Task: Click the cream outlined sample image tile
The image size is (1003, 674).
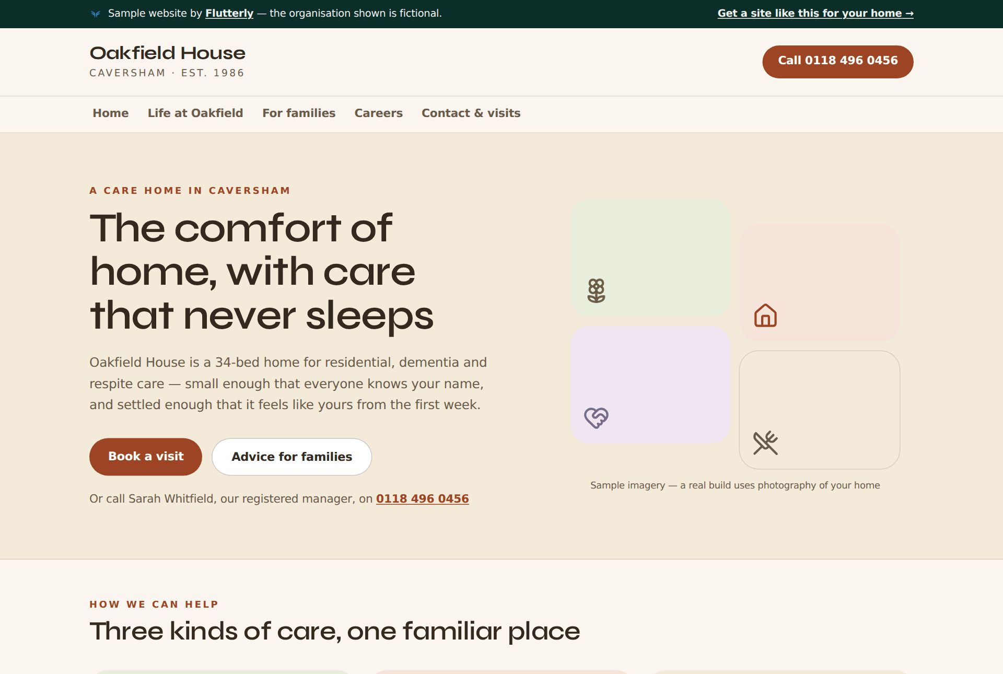Action: pos(820,410)
